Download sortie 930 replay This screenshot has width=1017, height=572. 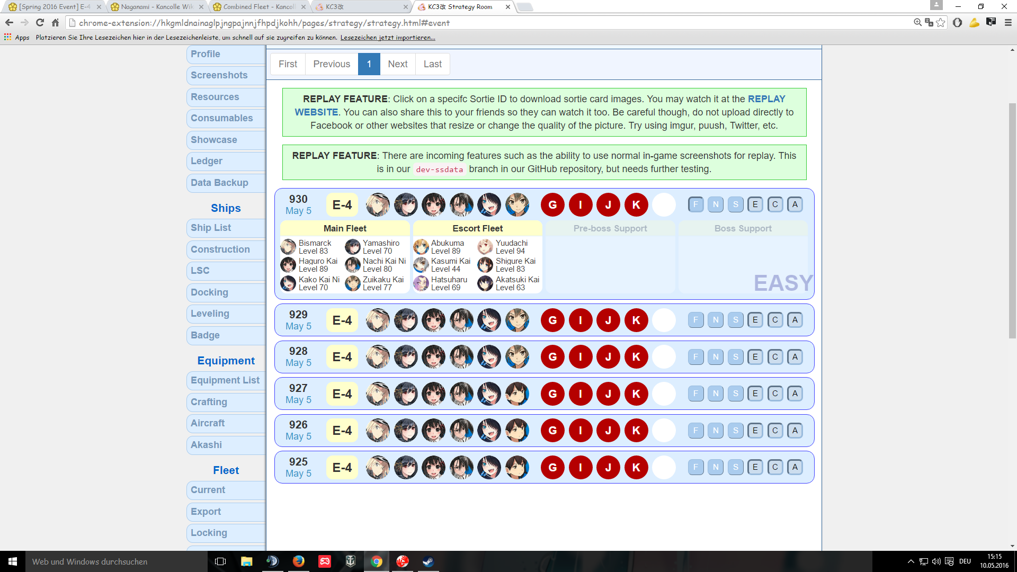click(x=298, y=199)
